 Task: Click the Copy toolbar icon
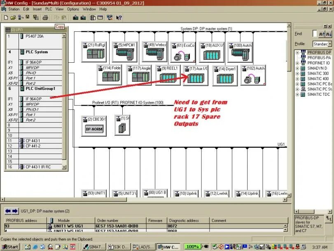[x=57, y=17]
